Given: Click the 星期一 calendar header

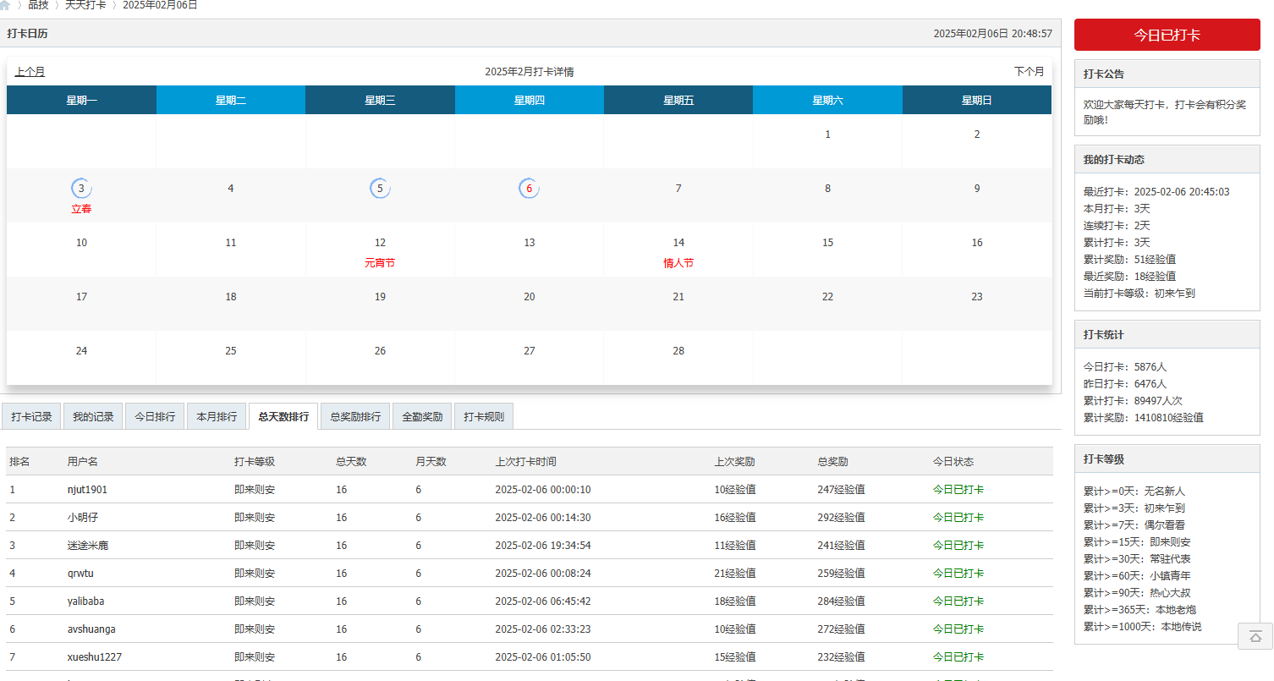Looking at the screenshot, I should pos(81,100).
